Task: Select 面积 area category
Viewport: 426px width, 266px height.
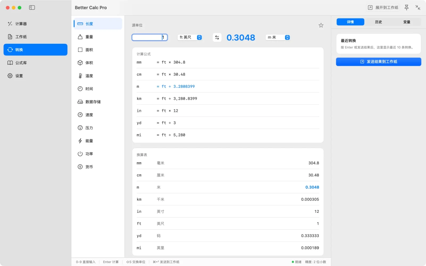Action: tap(98, 50)
